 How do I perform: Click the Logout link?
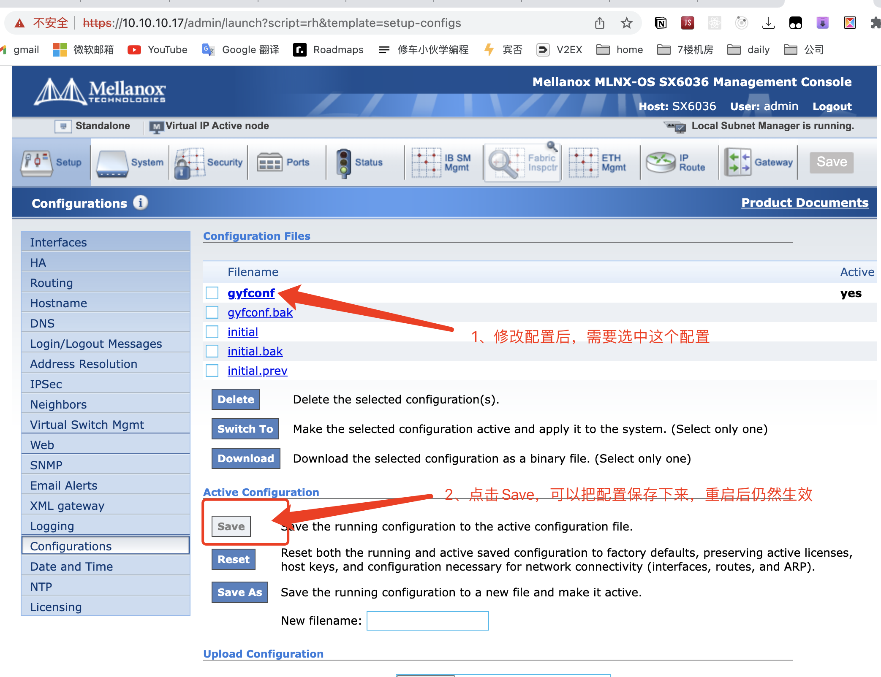coord(832,106)
